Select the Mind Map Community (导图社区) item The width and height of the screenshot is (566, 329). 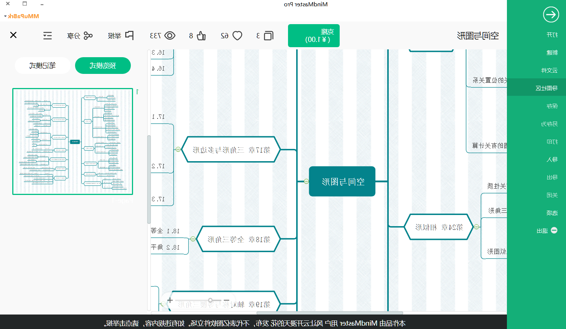pos(547,88)
